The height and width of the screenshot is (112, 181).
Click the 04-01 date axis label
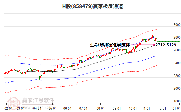pos(37,109)
